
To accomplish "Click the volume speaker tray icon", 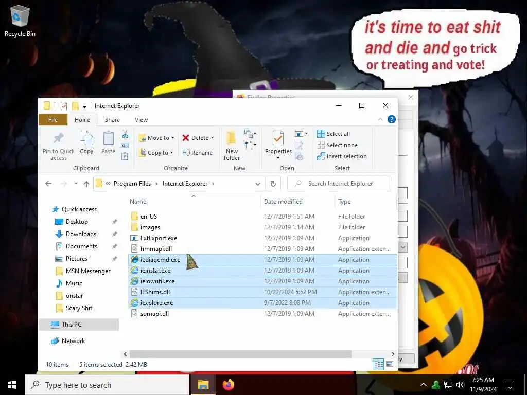I will (x=460, y=385).
